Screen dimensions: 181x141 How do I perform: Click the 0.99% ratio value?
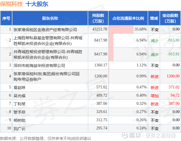pyautogui.click(x=141, y=76)
